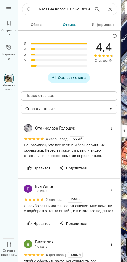Click '4 часа назад' timestamp

[57, 139]
